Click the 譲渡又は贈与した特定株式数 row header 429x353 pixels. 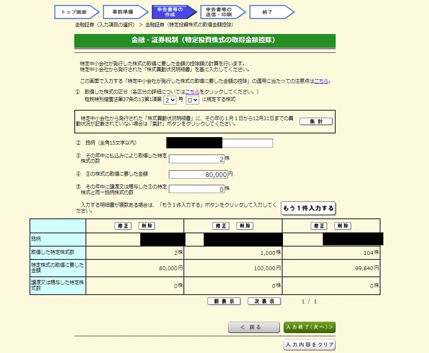coord(58,286)
